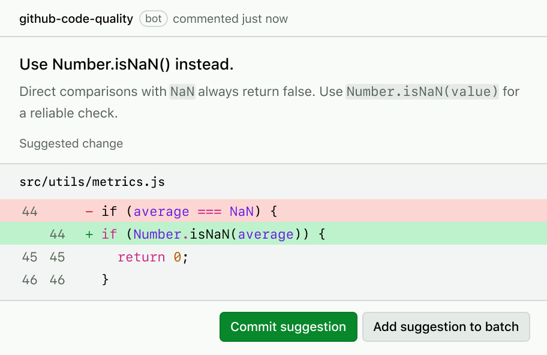
Task: Click the 'Suggested change' label
Action: point(71,144)
